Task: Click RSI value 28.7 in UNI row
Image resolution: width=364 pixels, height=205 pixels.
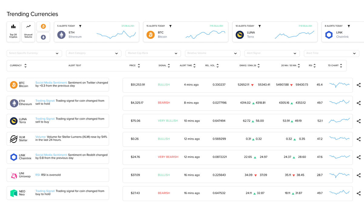Action: pyautogui.click(x=320, y=175)
